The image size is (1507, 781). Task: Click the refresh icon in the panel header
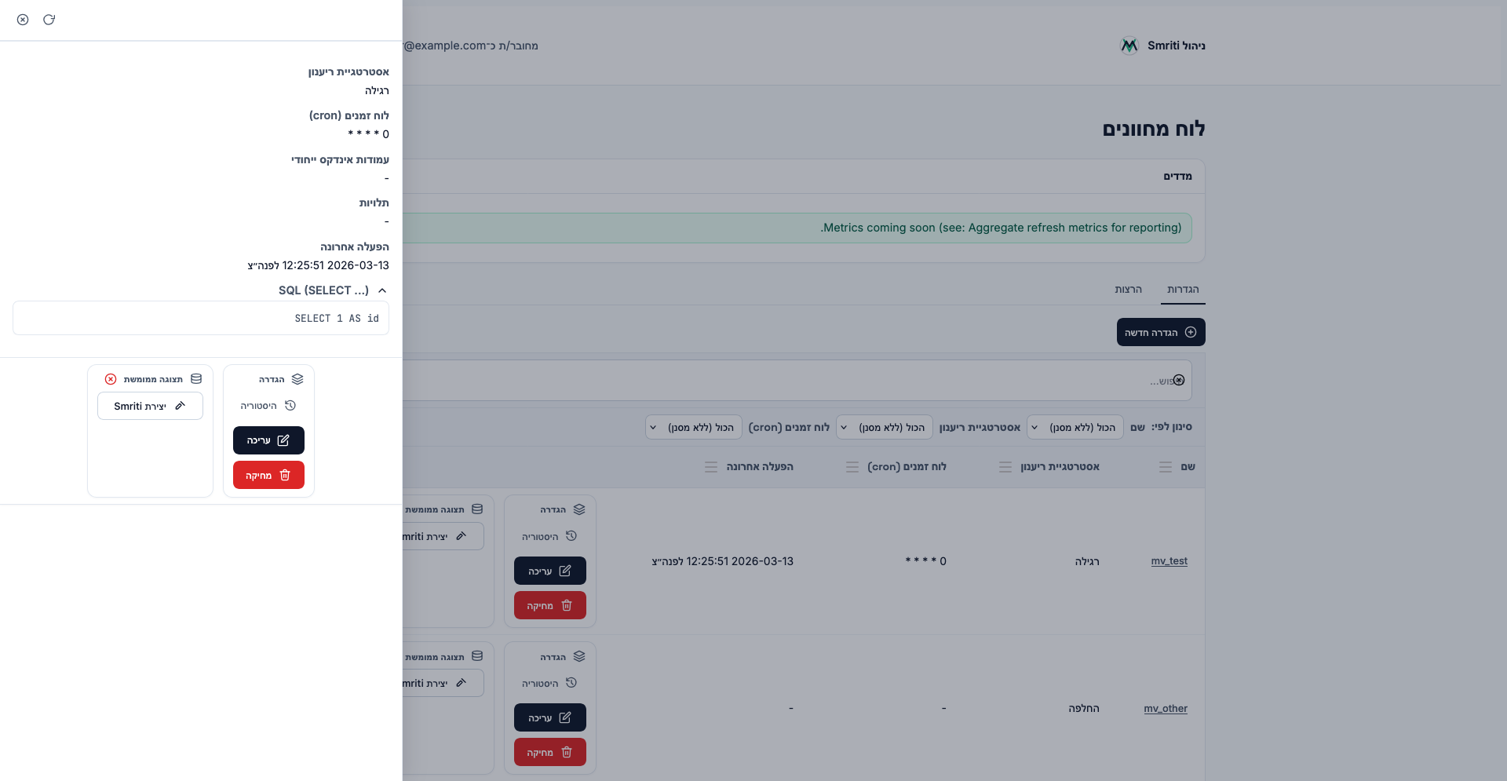coord(49,20)
